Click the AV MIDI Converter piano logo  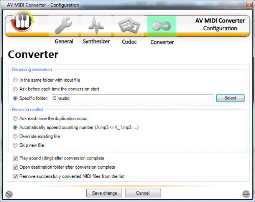click(x=22, y=24)
